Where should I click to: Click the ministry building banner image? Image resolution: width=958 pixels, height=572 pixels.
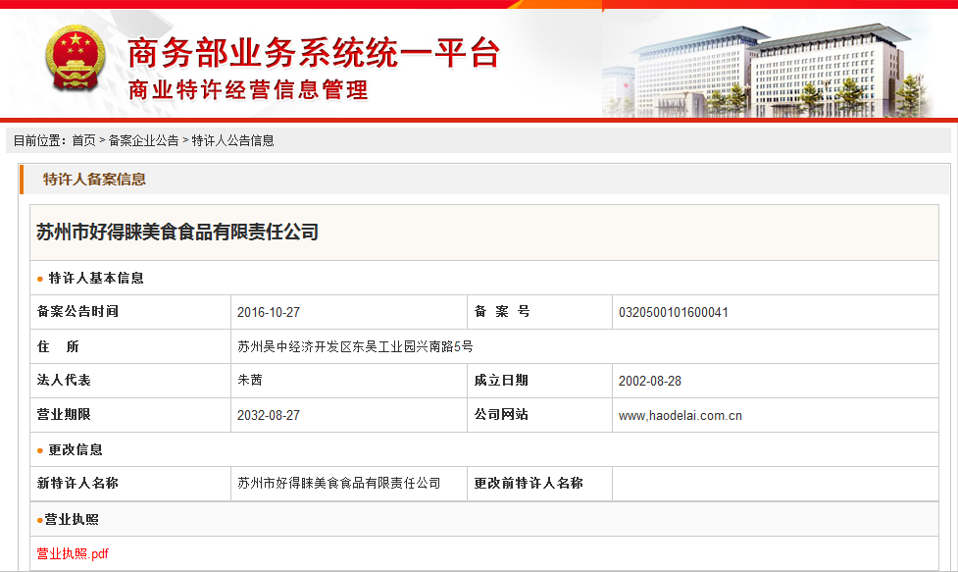click(769, 71)
